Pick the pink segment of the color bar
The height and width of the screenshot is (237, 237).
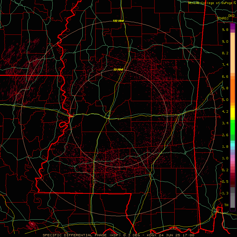(x=233, y=160)
